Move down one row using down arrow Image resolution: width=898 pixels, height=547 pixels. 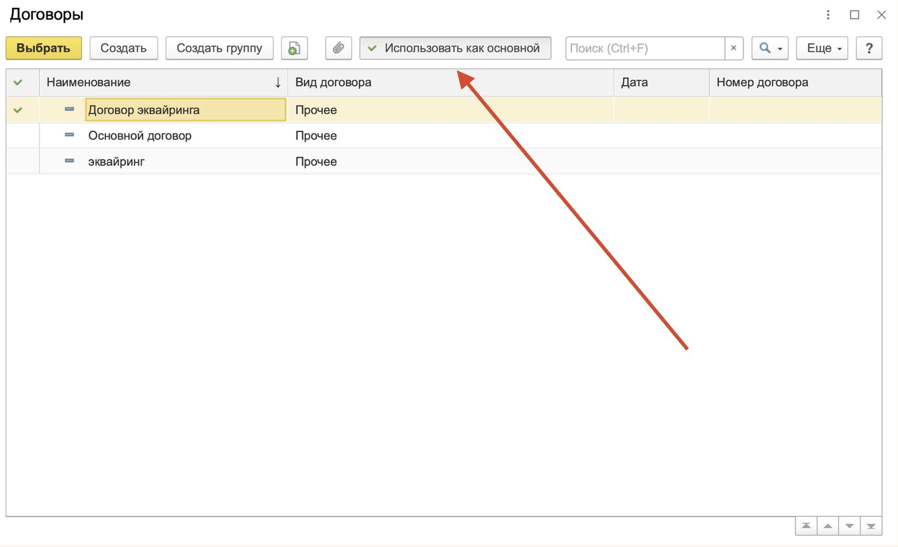pyautogui.click(x=849, y=526)
